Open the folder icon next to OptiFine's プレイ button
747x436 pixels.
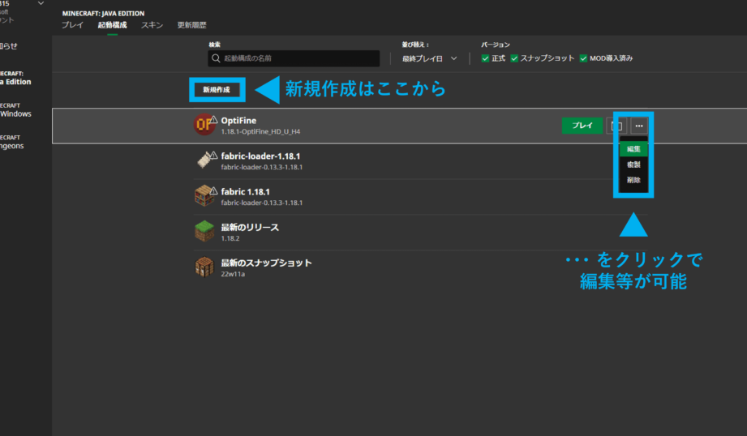point(616,126)
